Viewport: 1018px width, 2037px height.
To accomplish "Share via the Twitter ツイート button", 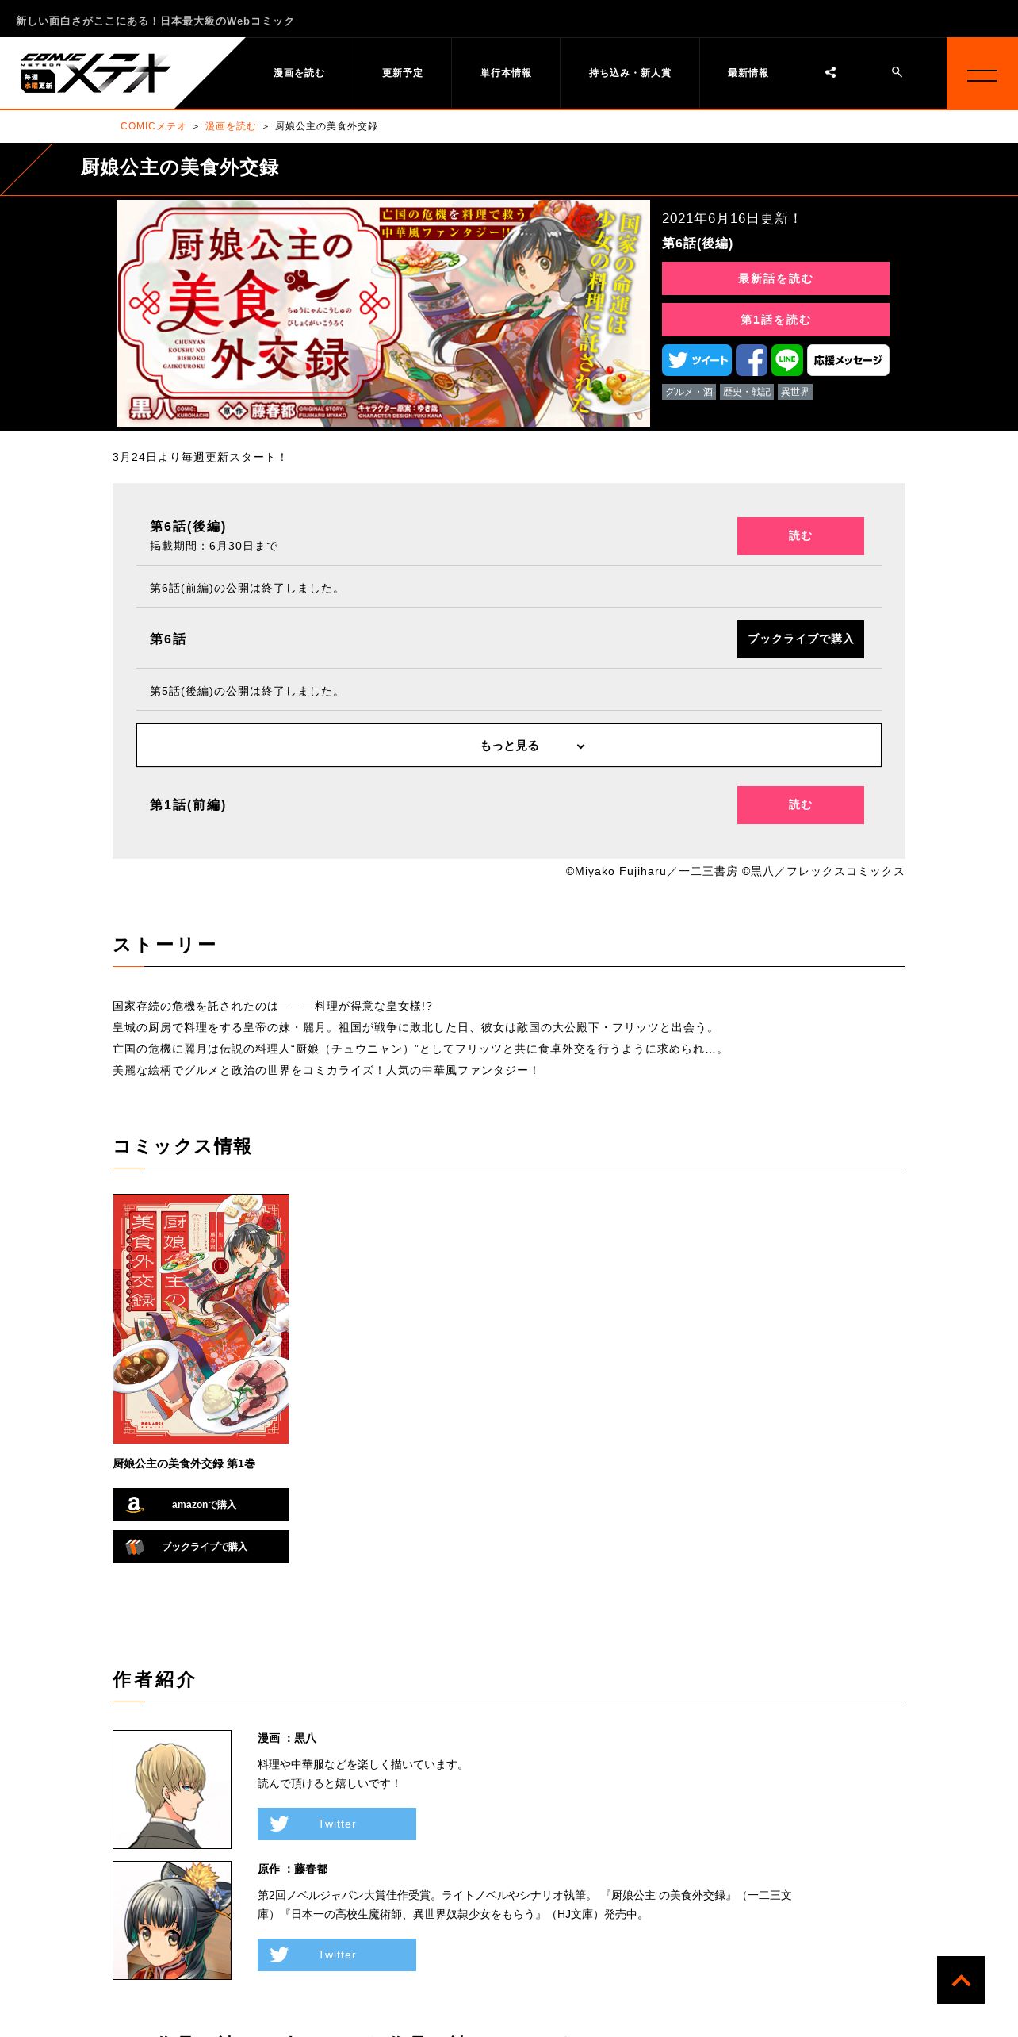I will (x=697, y=360).
